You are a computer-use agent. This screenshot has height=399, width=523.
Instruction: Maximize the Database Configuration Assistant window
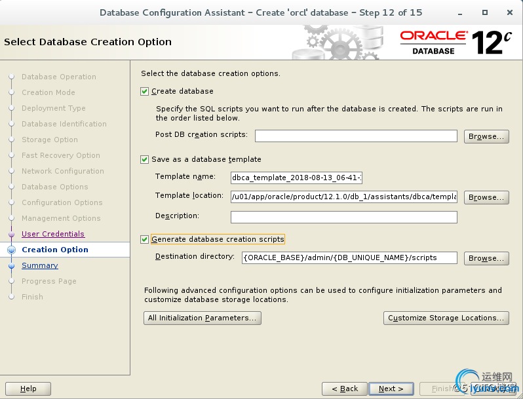tap(485, 12)
